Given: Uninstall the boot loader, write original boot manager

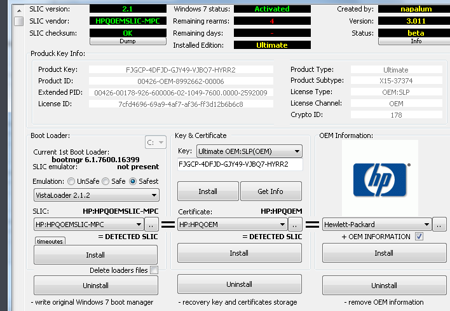Looking at the screenshot, I should [x=95, y=286].
